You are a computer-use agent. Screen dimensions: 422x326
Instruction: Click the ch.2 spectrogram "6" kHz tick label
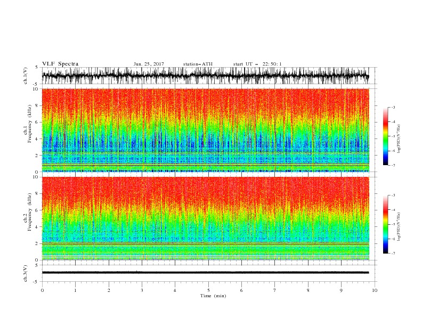tap(37, 210)
